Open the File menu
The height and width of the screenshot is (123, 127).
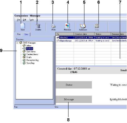click(18, 20)
